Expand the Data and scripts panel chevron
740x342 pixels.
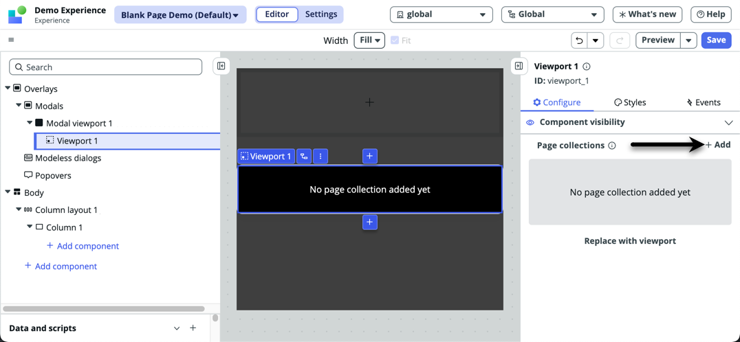click(177, 328)
